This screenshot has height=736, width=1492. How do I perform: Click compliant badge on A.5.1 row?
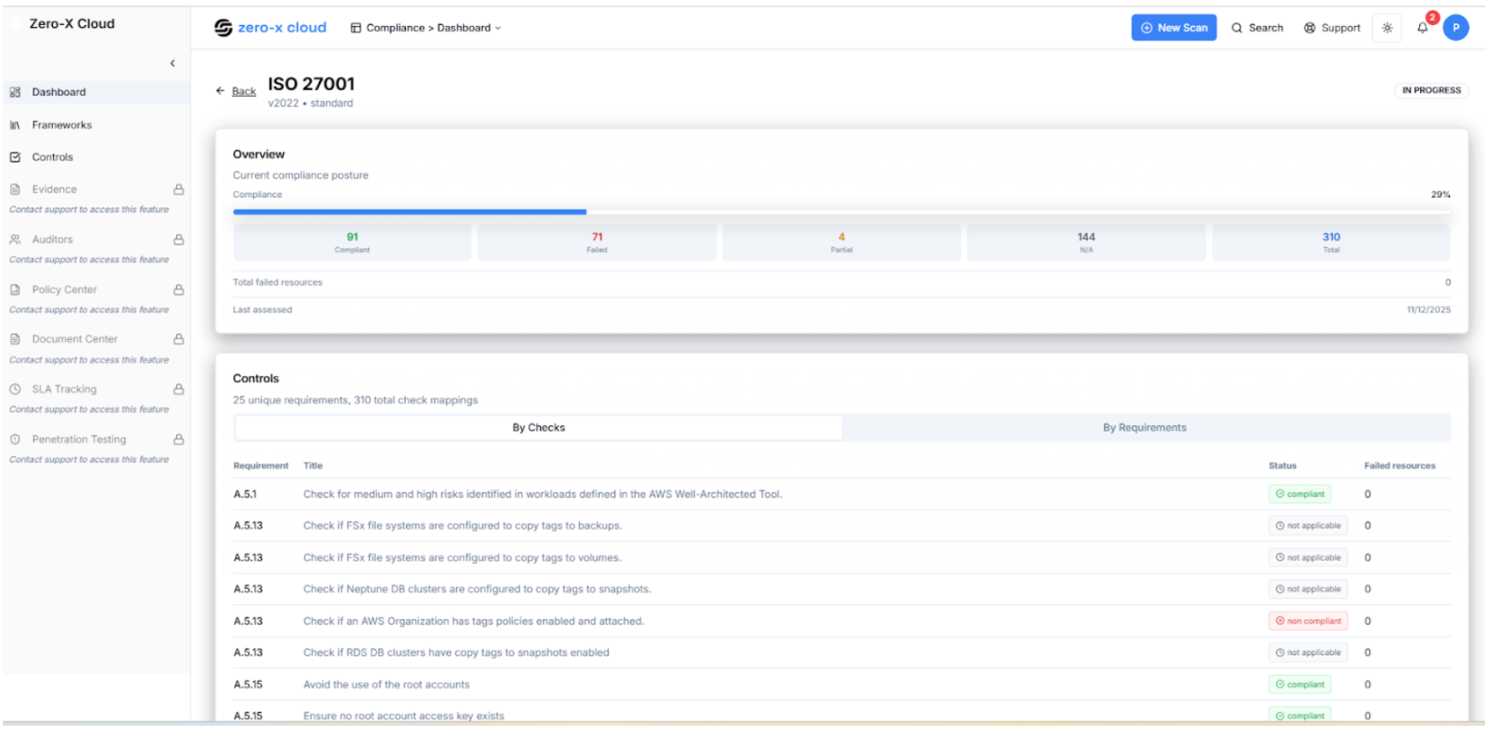tap(1300, 495)
